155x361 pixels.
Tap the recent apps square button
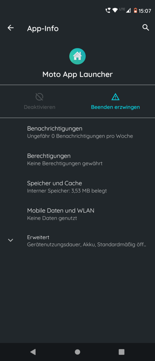(x=121, y=352)
